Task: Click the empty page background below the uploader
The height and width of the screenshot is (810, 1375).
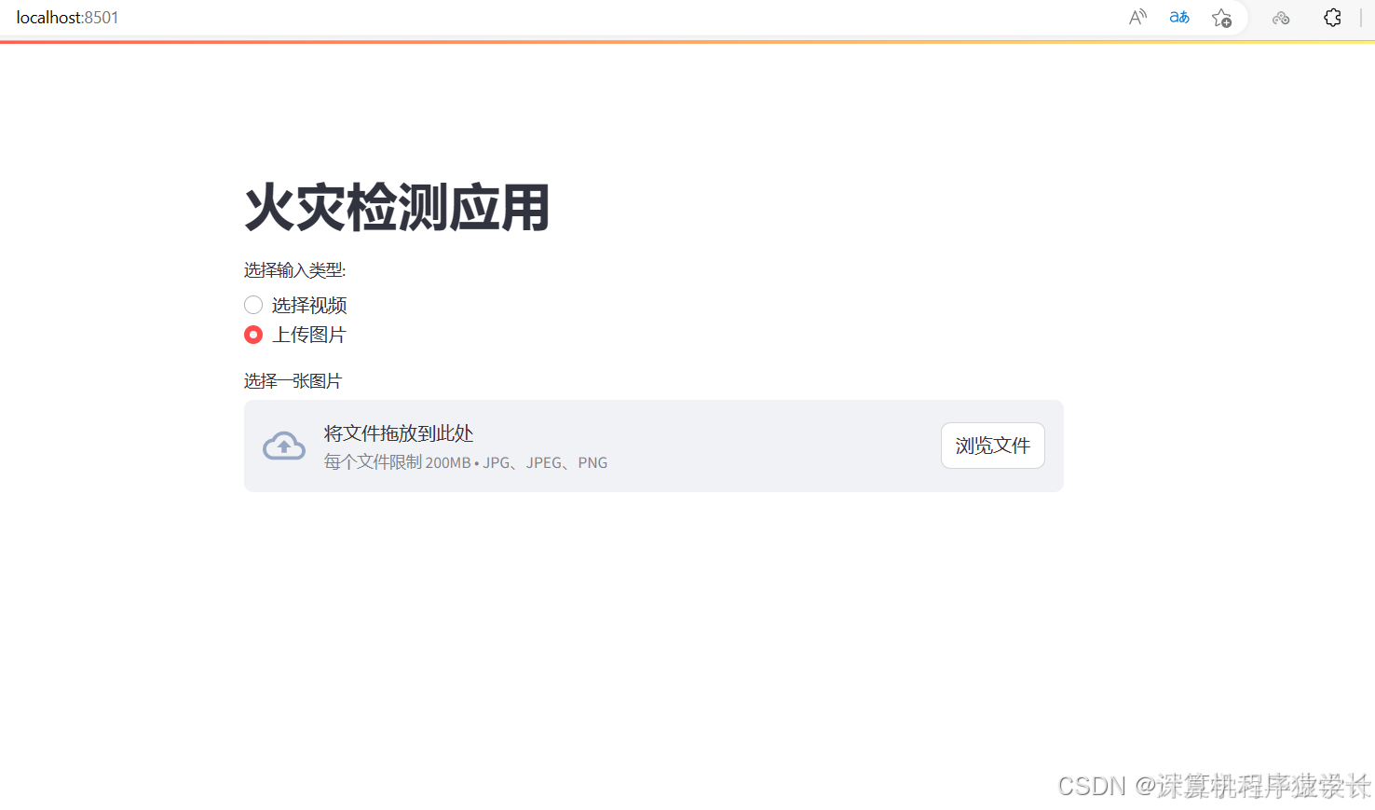Action: pyautogui.click(x=652, y=606)
